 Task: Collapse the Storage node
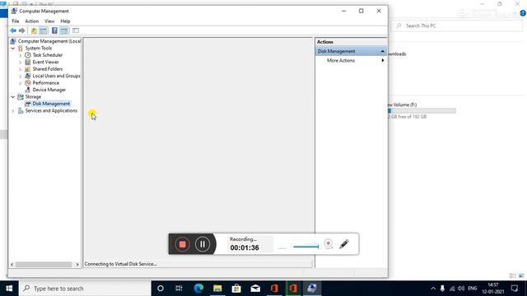13,97
